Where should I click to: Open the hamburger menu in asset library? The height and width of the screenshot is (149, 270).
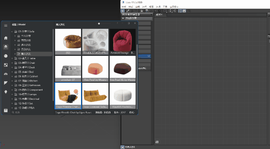[x=6, y=25]
